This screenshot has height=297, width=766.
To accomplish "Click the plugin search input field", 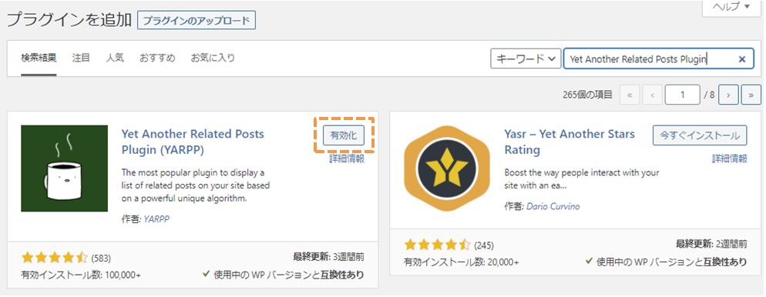I will 658,58.
